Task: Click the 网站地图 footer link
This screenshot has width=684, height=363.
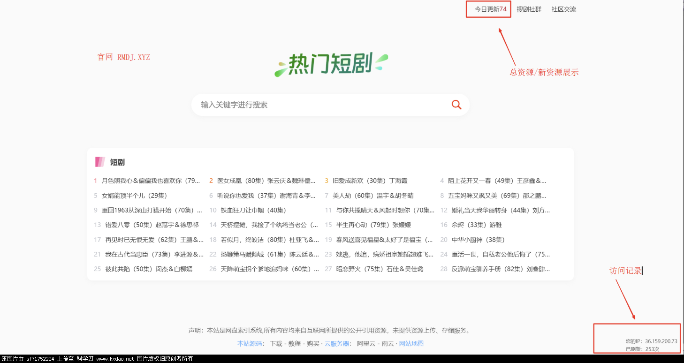Action: tap(411, 344)
